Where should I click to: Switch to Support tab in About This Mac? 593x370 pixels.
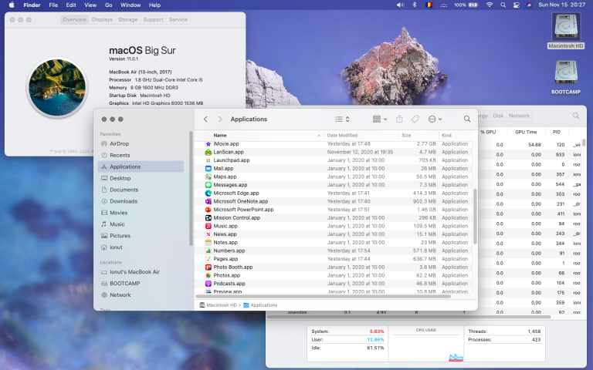[153, 19]
